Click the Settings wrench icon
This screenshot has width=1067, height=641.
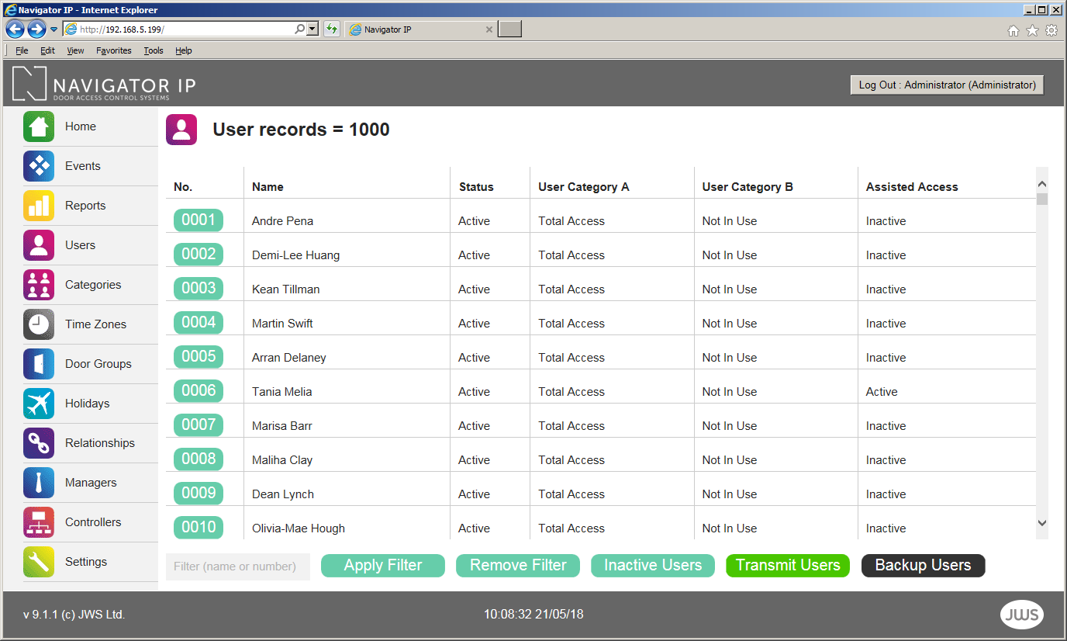point(39,562)
